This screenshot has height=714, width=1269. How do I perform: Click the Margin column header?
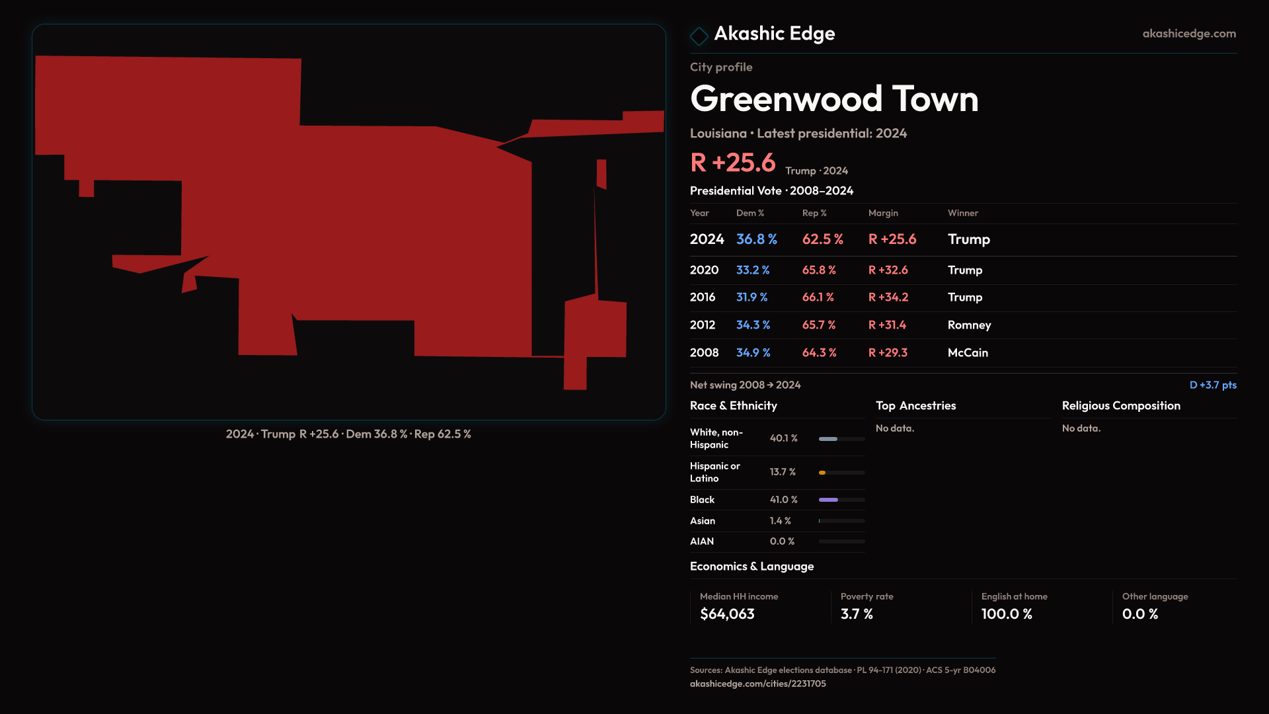[882, 213]
